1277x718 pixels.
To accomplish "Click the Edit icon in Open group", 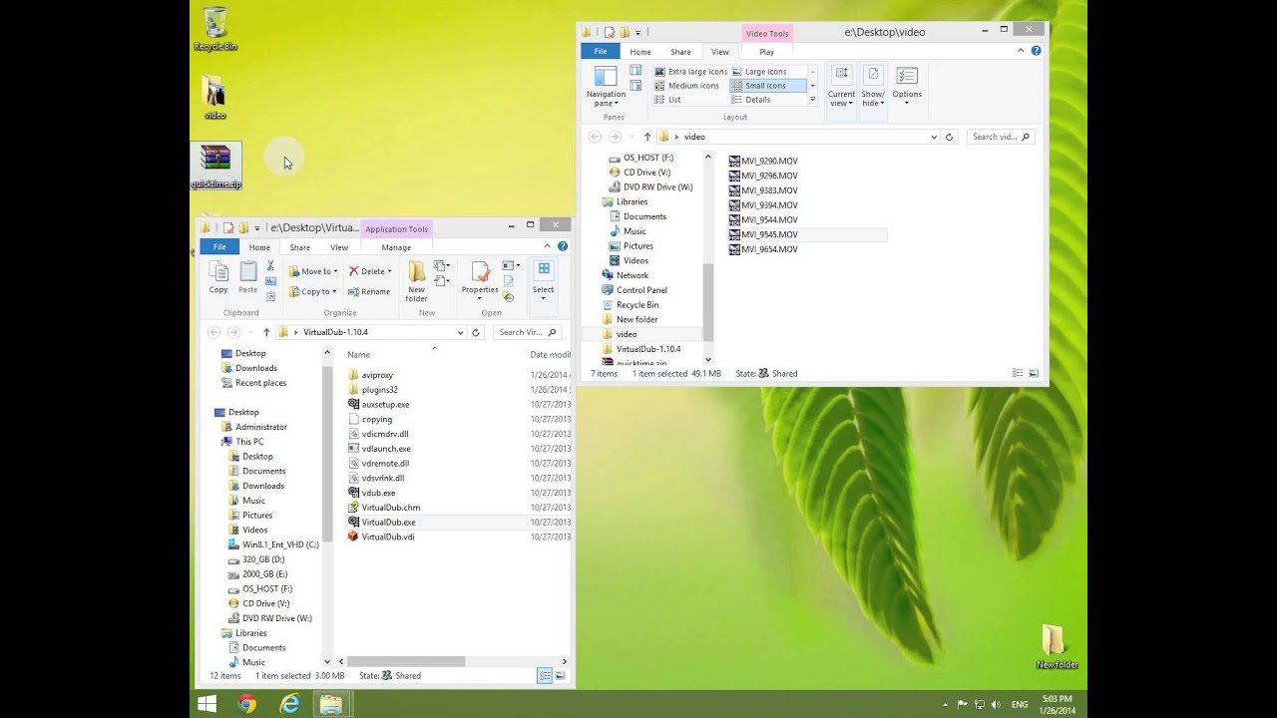I will pos(508,282).
